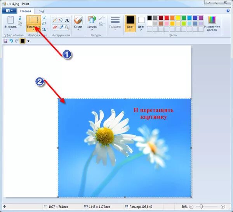233x212 pixels.
Task: Click the Paint Help question mark icon
Action: pos(228,11)
